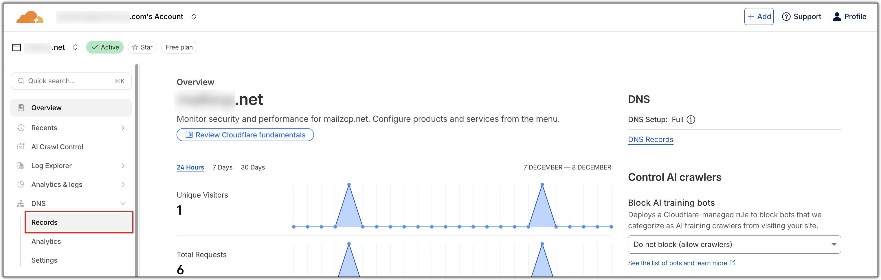Toggle the Star button for domain
This screenshot has height=280, width=881.
(142, 47)
